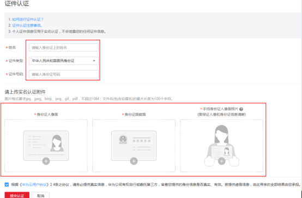Click the 手持身份证人像面照片 upload area

tap(222, 146)
